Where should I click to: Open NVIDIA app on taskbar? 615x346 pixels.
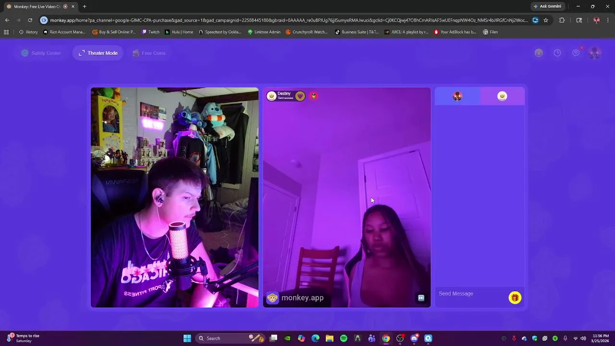pyautogui.click(x=287, y=338)
